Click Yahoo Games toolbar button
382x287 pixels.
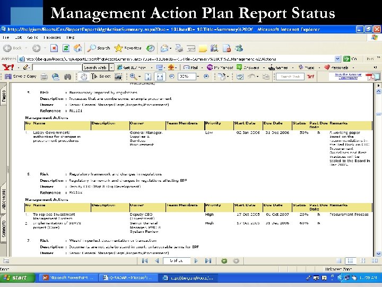click(x=278, y=67)
